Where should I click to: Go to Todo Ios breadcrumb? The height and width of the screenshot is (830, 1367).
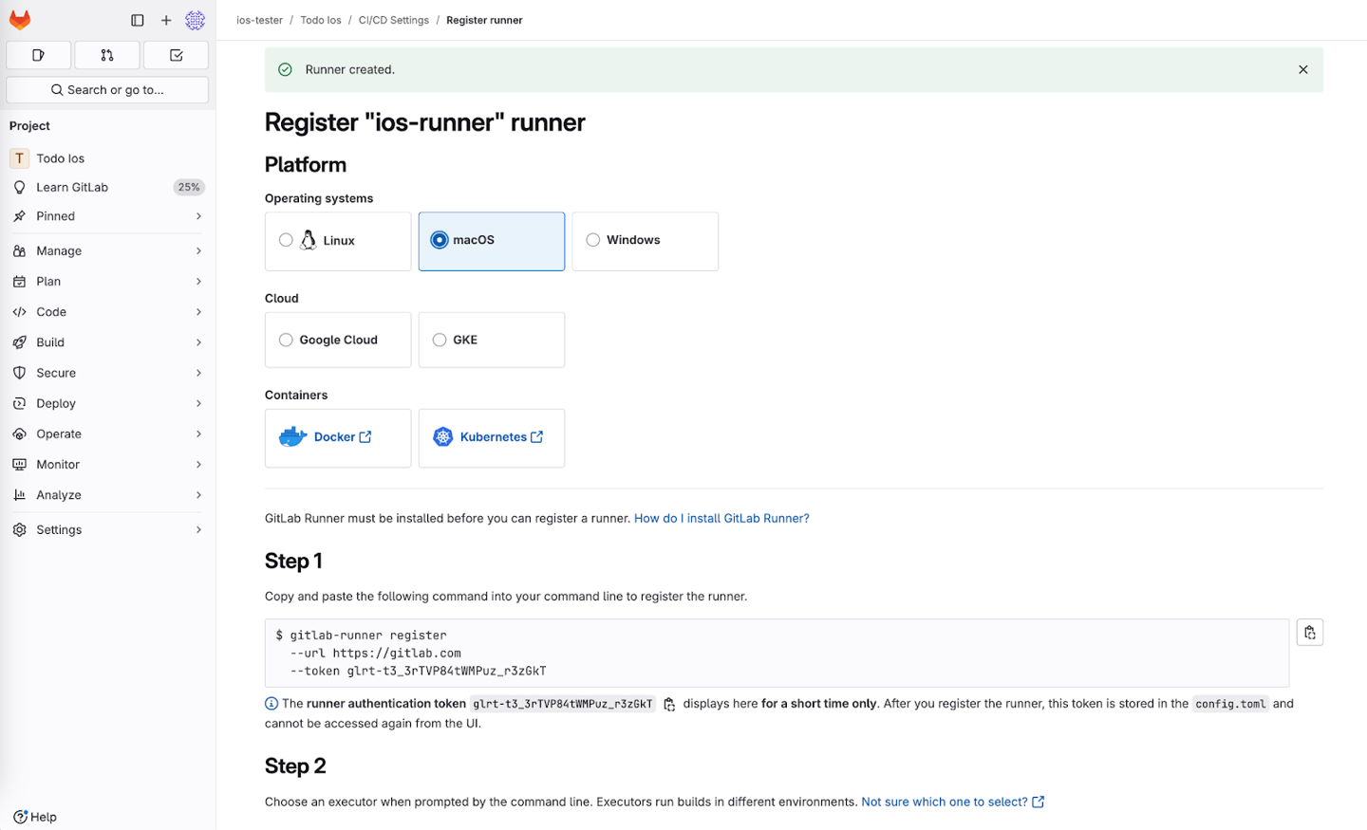(321, 20)
